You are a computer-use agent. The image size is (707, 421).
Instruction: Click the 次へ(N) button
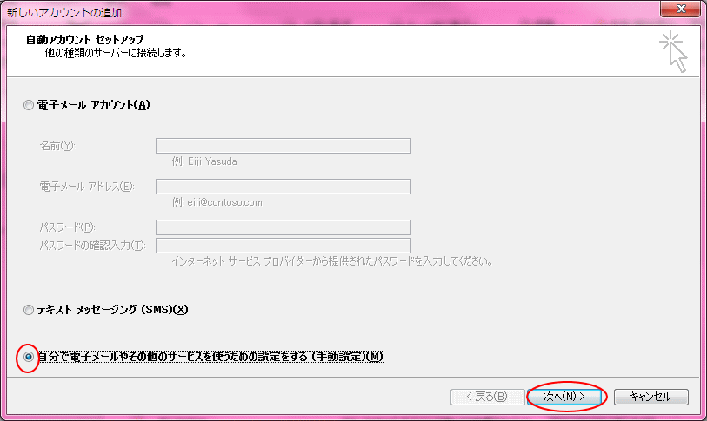click(x=564, y=397)
